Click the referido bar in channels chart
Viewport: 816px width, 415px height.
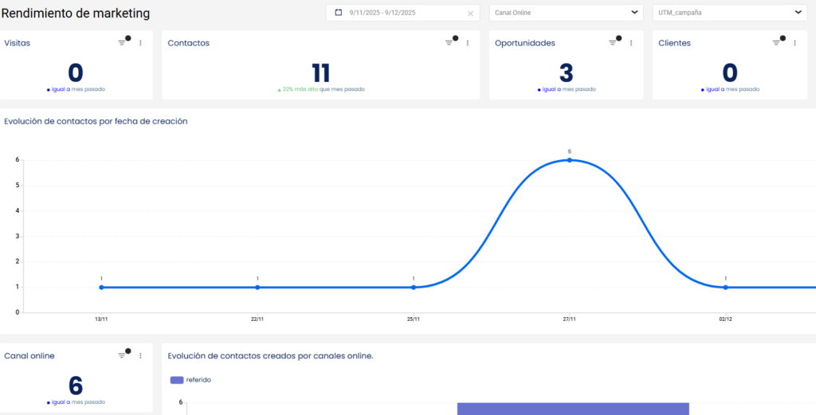click(572, 409)
